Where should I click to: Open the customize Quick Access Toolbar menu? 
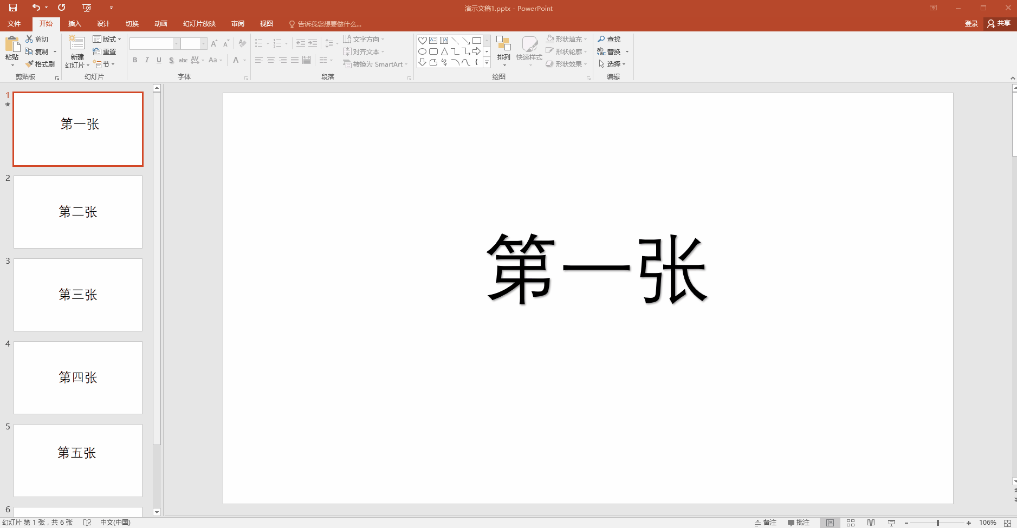tap(111, 8)
